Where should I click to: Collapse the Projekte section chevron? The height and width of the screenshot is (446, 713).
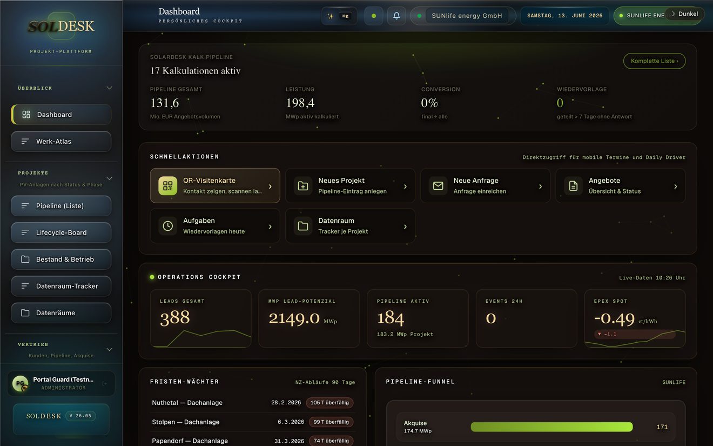click(x=109, y=178)
